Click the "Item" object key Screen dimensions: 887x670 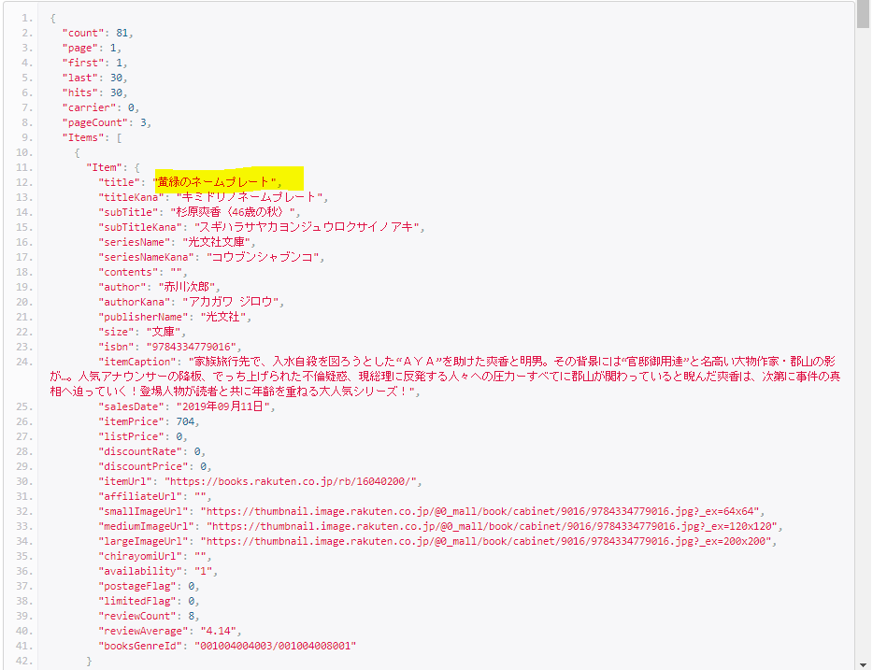tap(104, 167)
